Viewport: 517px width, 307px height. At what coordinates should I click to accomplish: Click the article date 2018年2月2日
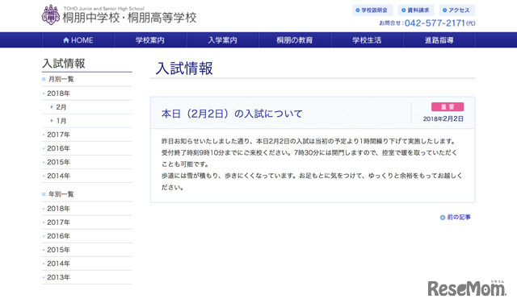pos(443,118)
